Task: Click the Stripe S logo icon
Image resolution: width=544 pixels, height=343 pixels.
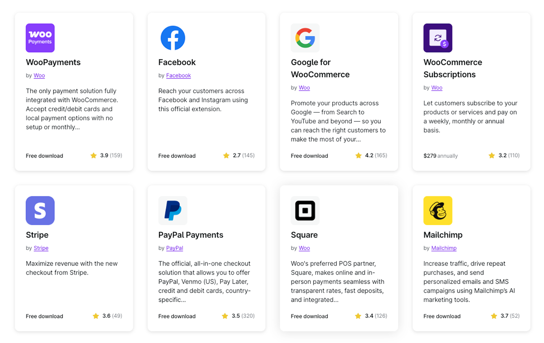Action: point(40,211)
